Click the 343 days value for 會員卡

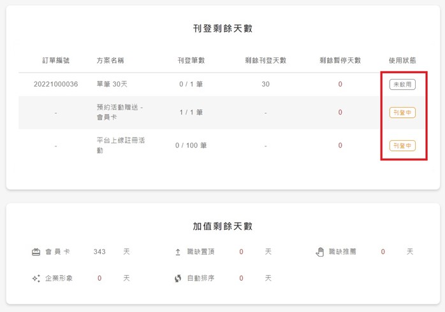pos(99,252)
